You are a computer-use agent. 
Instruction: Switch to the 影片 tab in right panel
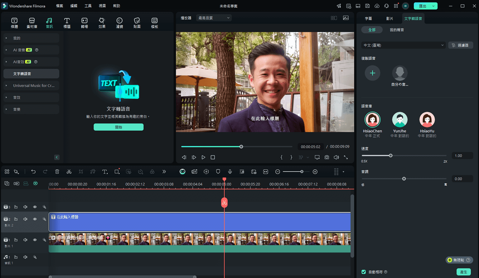click(x=389, y=19)
